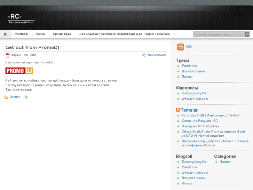Screen dimensions: 253x190
Task: Click the RSS text link
Action: coord(189,47)
